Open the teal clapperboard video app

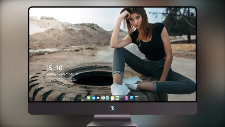click(107, 98)
